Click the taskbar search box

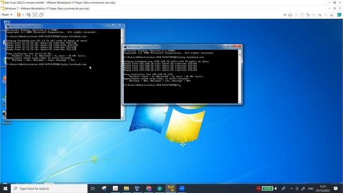coord(49,188)
